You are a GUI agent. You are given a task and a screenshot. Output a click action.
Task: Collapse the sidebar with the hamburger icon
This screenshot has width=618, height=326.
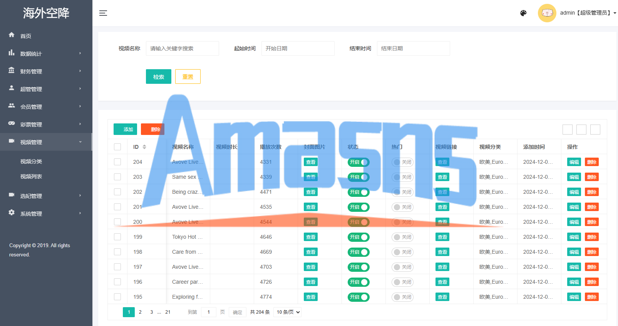pos(103,13)
